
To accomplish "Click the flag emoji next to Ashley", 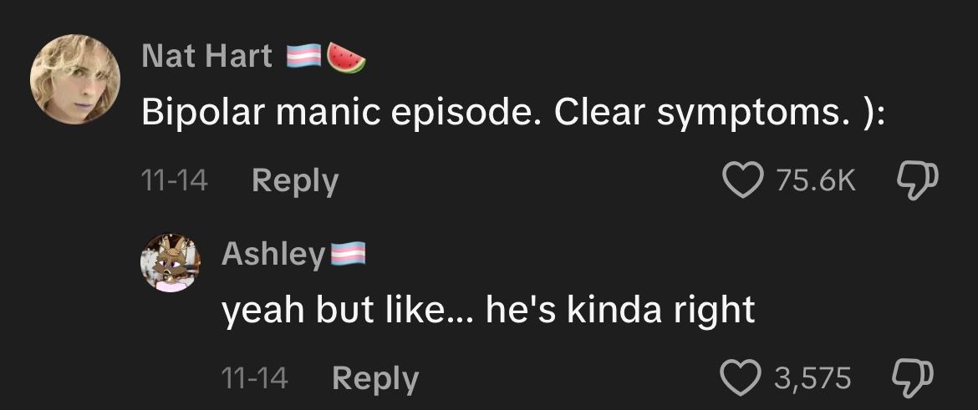I will click(x=348, y=254).
